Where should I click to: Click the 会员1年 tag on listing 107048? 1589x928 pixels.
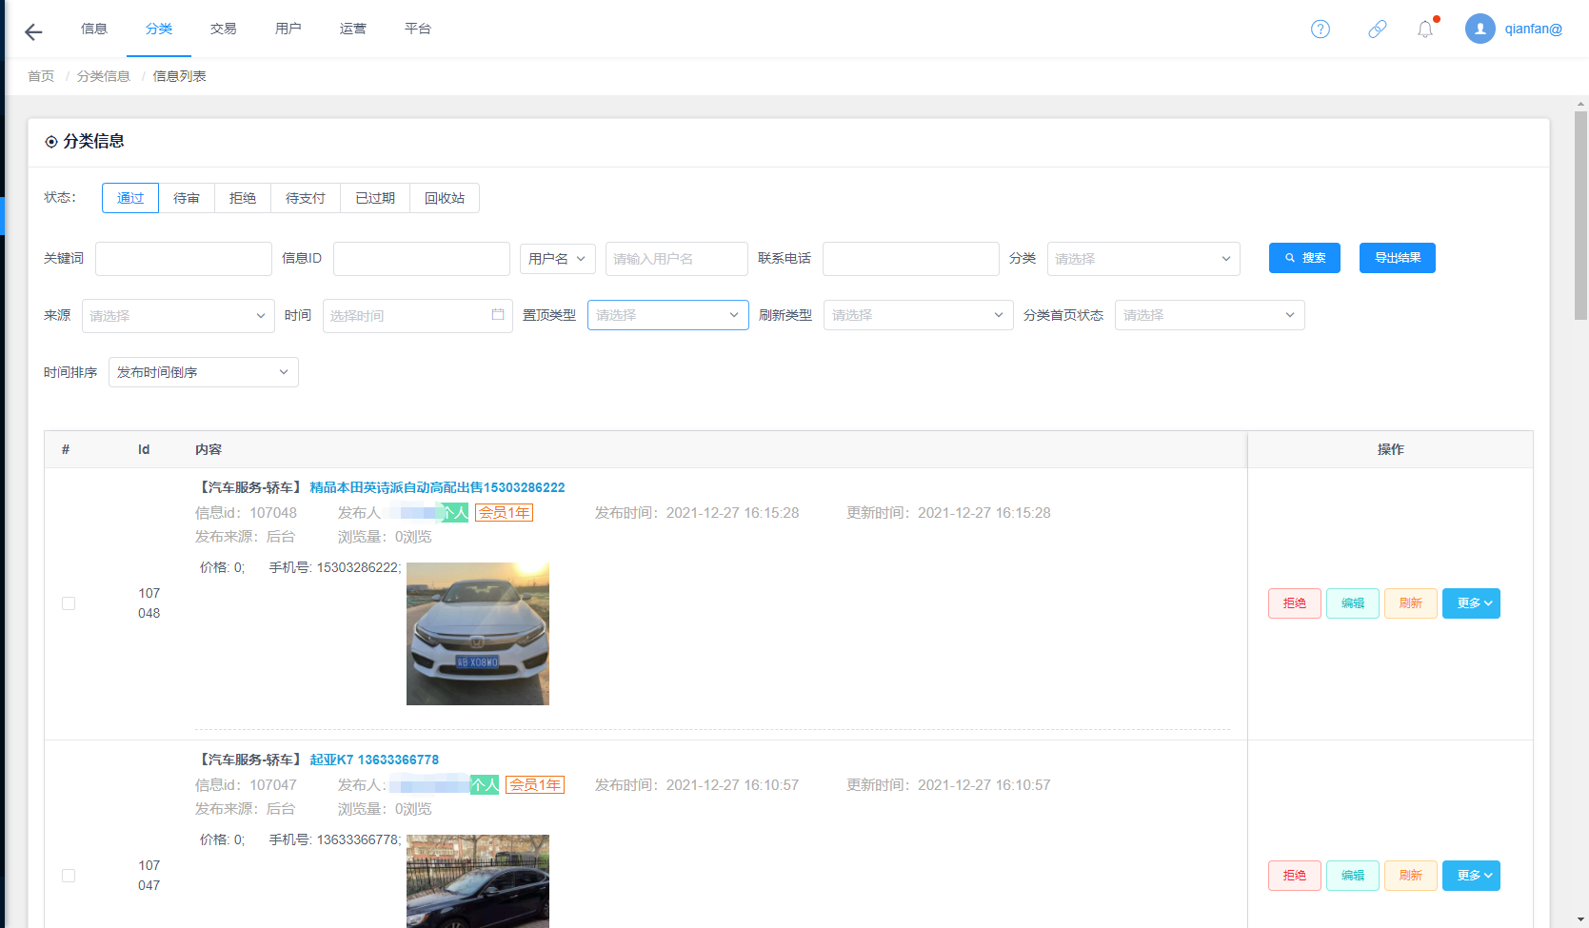(505, 513)
